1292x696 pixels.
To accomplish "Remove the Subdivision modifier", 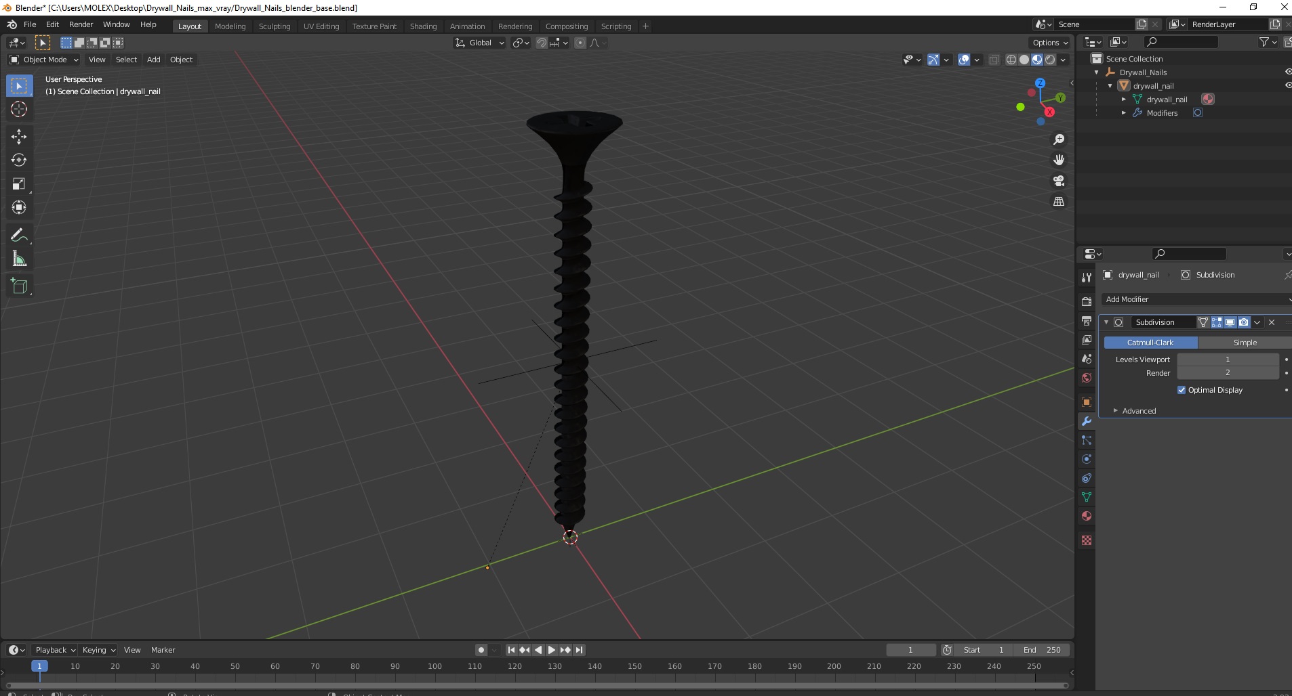I will tap(1272, 322).
